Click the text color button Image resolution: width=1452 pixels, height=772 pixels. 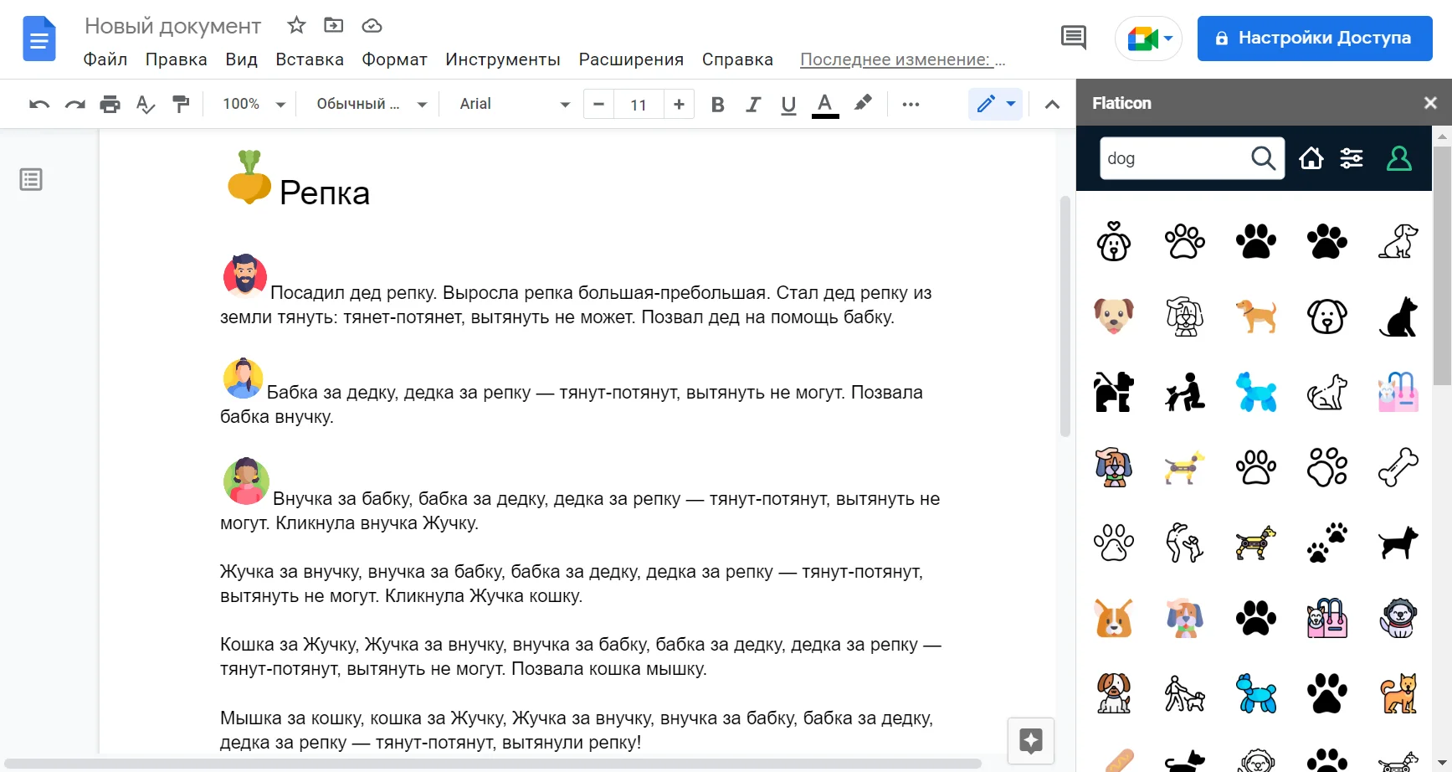pyautogui.click(x=824, y=105)
